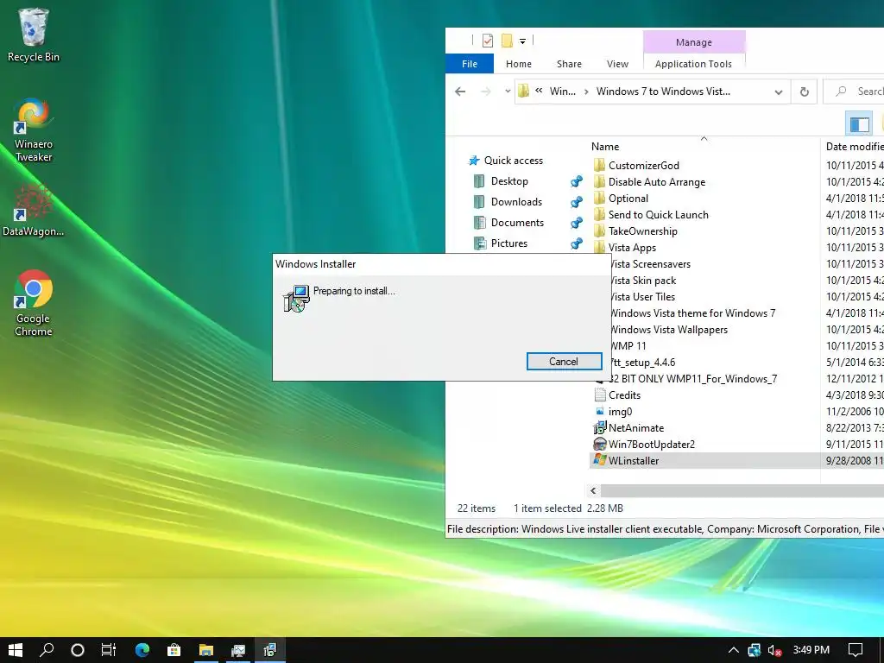This screenshot has width=884, height=663.
Task: Toggle the preview pane layout button
Action: click(859, 124)
